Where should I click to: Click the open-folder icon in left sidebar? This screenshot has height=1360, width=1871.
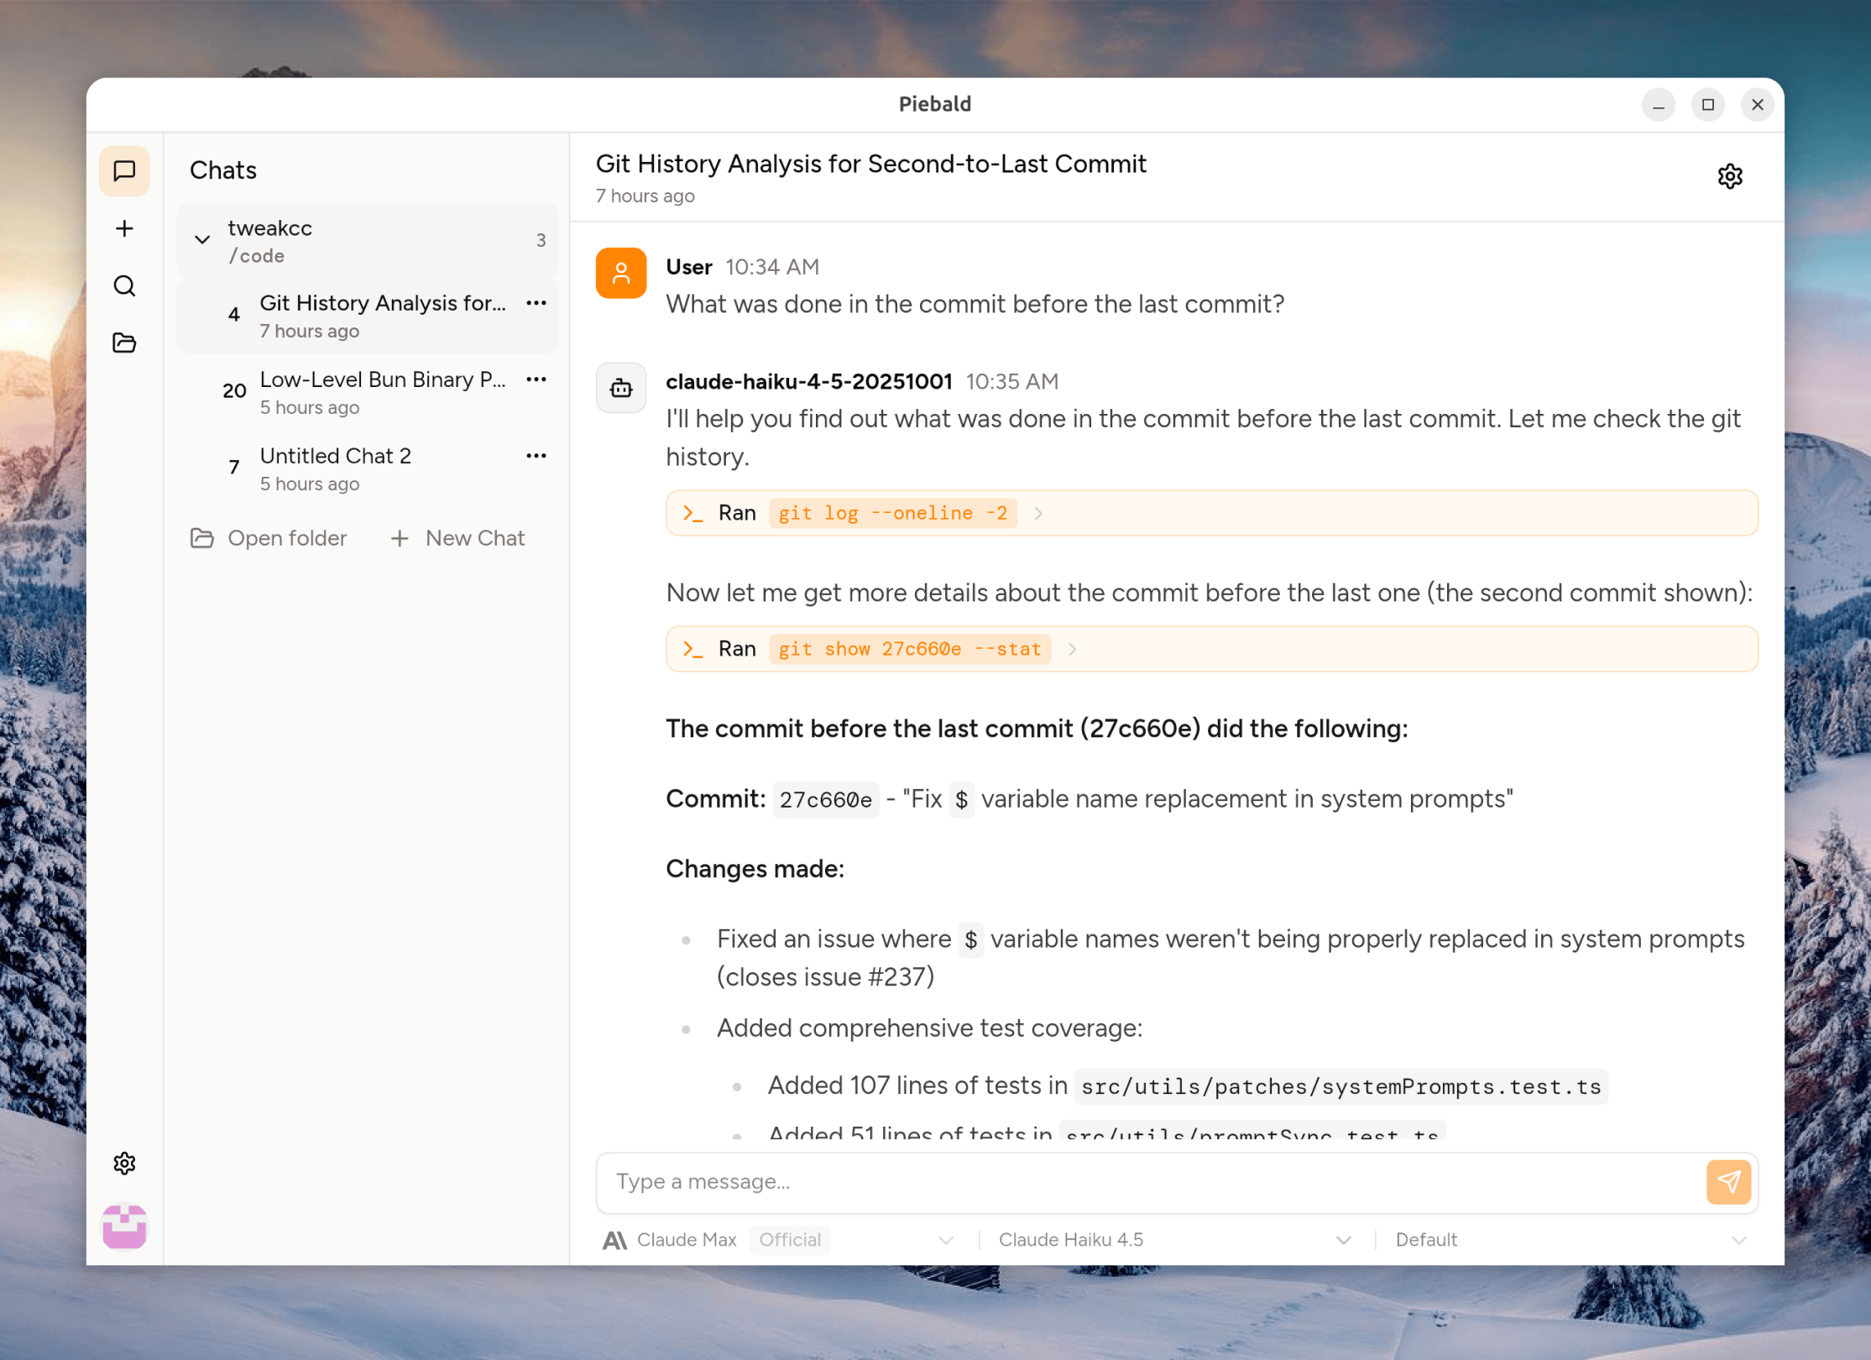(124, 343)
